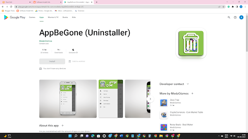Open the Google Play account avatar
Screen dimensions: 248x139
pyautogui.click(x=241, y=17)
